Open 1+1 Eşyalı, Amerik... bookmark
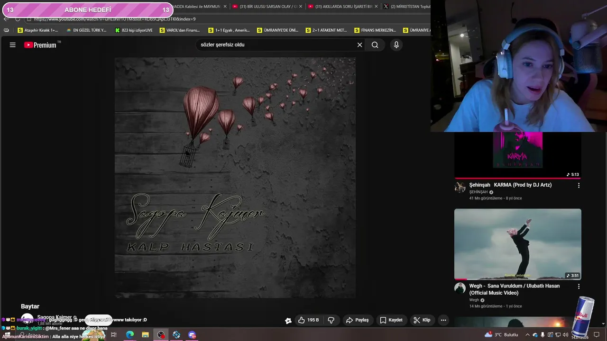The width and height of the screenshot is (607, 341). (x=229, y=30)
